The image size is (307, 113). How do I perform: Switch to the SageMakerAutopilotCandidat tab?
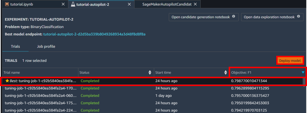[x=167, y=4]
